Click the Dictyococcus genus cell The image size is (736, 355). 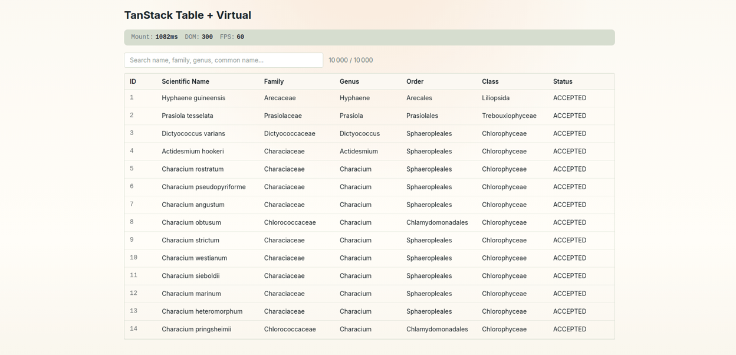coord(360,133)
